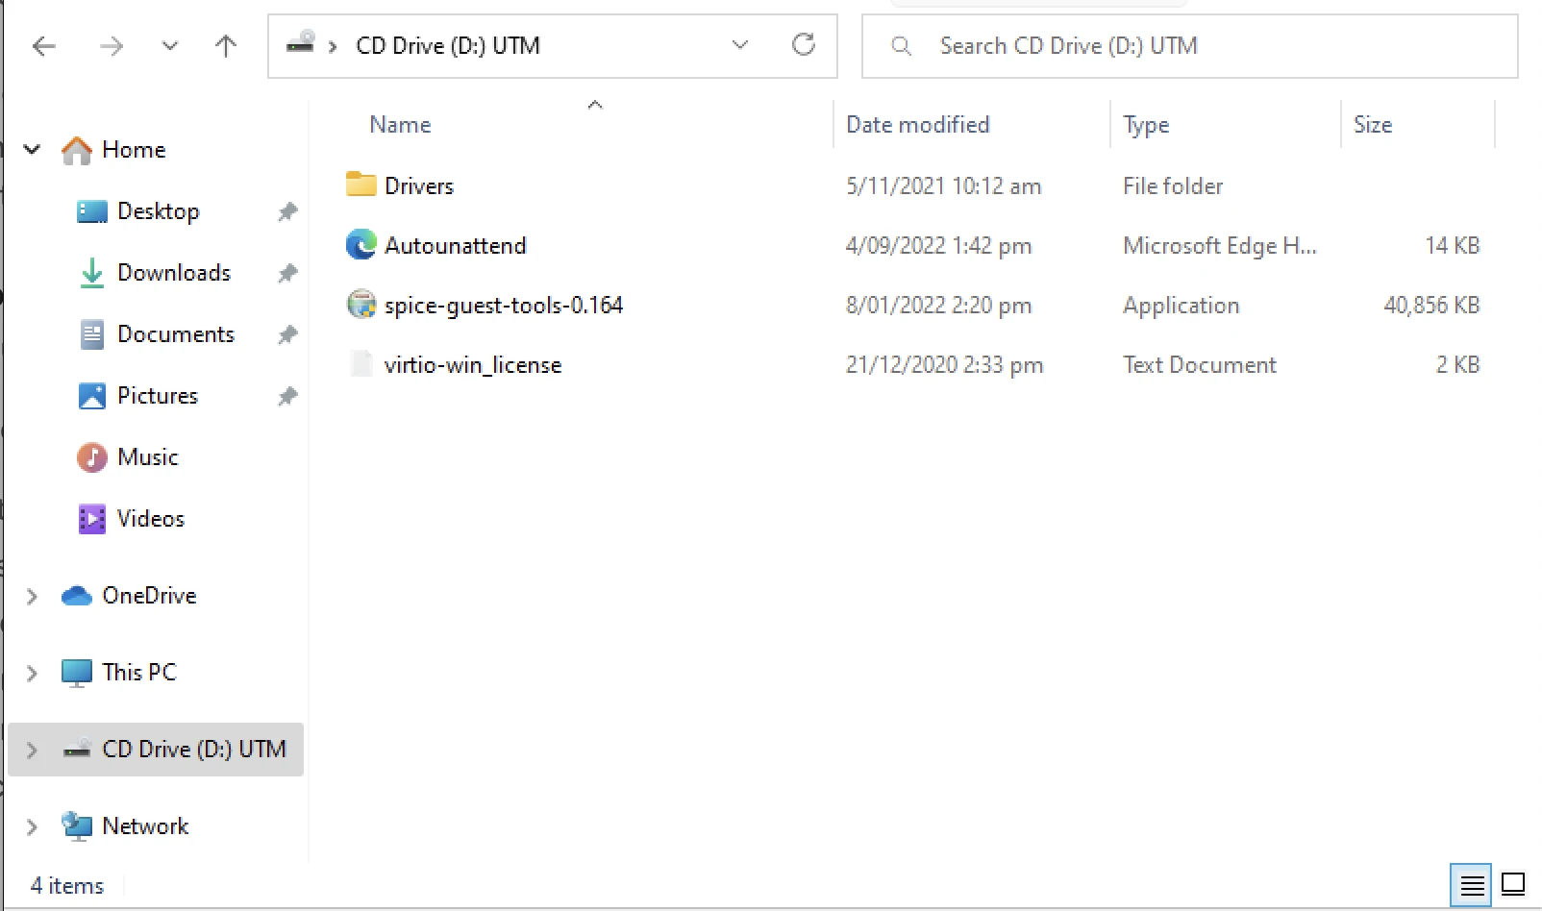1542x911 pixels.
Task: Switch to details view layout
Action: click(x=1471, y=885)
